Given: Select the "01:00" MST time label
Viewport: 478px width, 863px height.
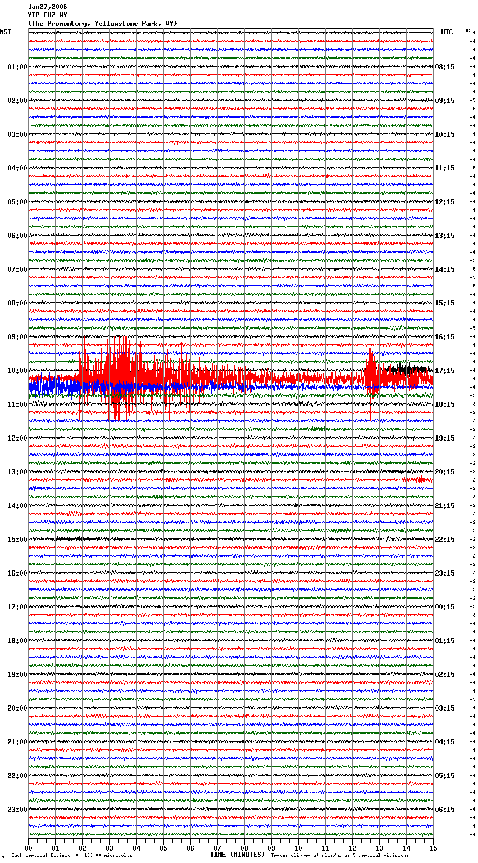Looking at the screenshot, I should (x=17, y=67).
